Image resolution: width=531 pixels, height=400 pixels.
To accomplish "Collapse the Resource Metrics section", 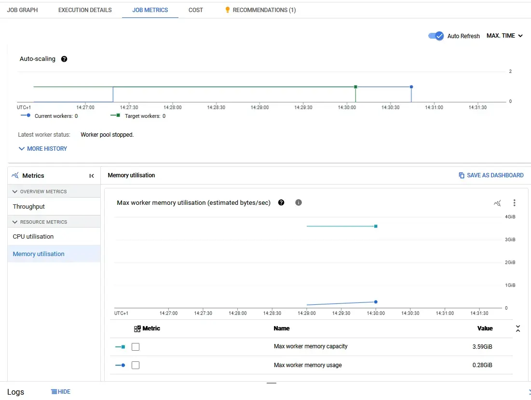I will click(x=54, y=222).
